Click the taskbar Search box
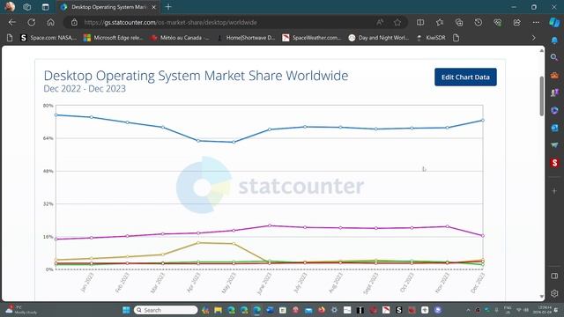This screenshot has height=317, width=564. (166, 310)
